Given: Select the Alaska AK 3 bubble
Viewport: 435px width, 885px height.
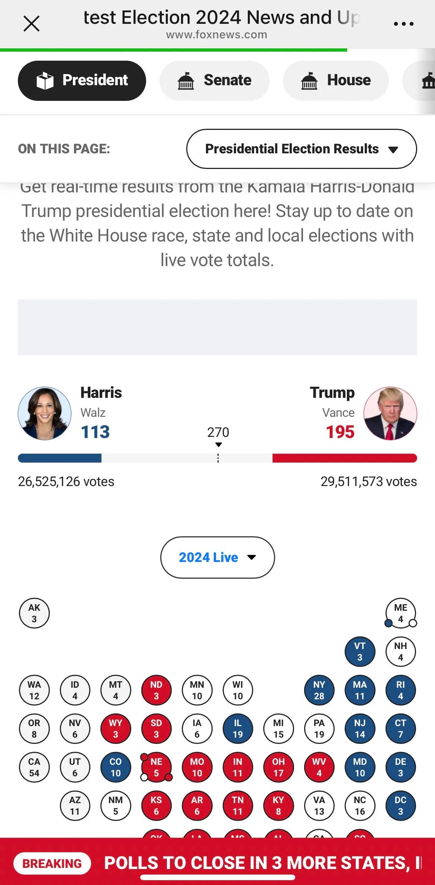Looking at the screenshot, I should pos(34,613).
